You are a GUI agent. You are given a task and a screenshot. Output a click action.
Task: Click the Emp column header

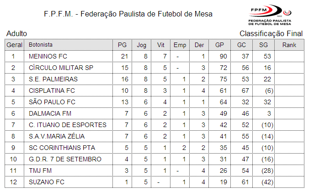[180, 45]
